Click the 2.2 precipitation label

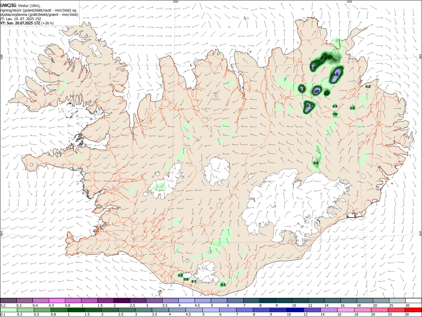(x=326, y=93)
